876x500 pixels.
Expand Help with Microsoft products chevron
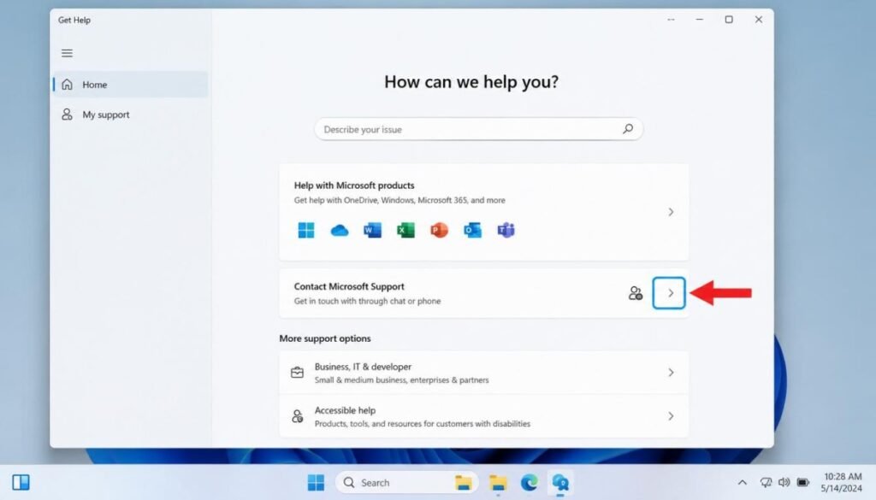[671, 212]
